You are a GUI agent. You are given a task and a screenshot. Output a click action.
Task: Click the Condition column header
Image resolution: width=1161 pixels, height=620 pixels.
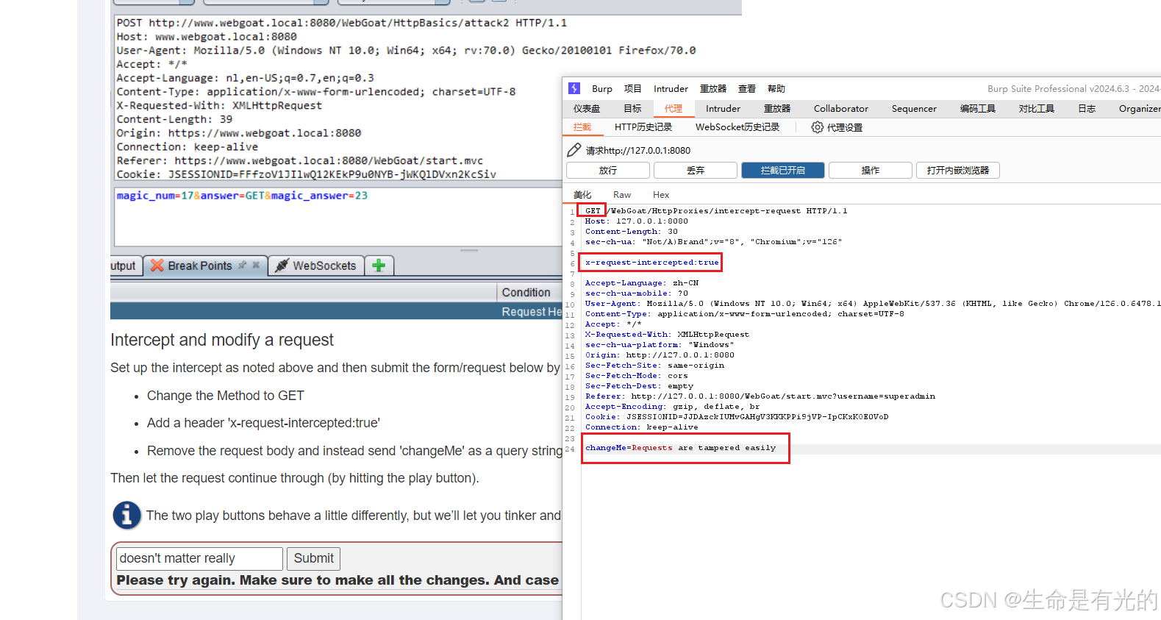coord(526,292)
